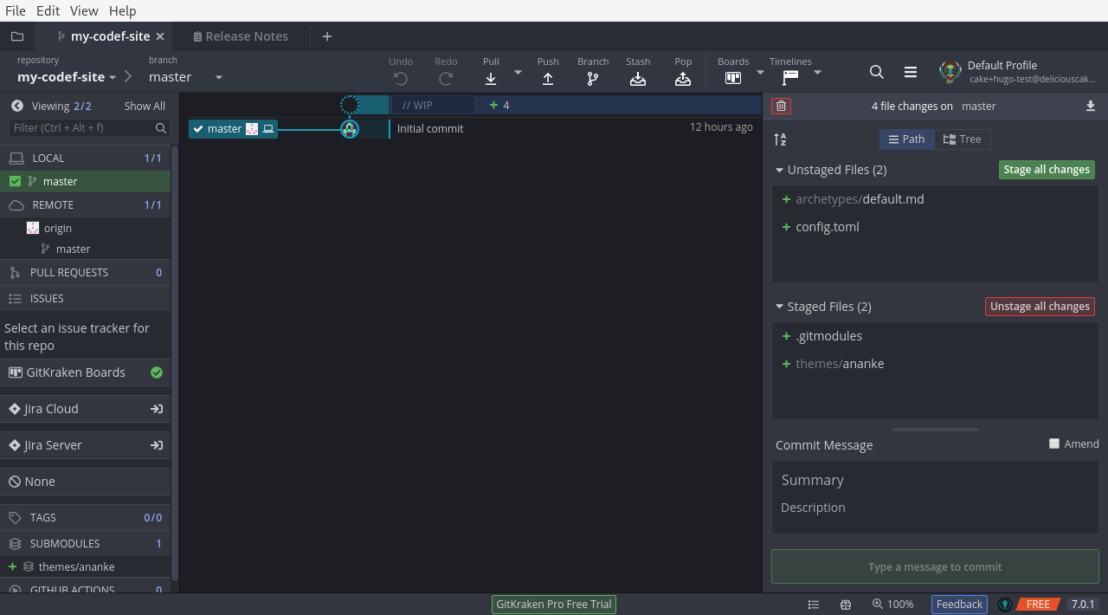Open search with magnifier icon
The width and height of the screenshot is (1108, 615).
pyautogui.click(x=877, y=72)
